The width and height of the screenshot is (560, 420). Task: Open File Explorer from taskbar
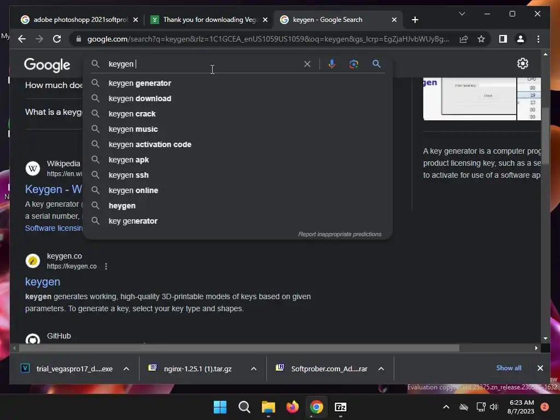268,407
